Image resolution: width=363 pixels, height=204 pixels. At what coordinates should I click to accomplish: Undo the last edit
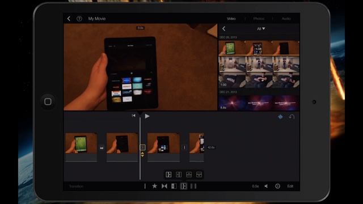292,117
